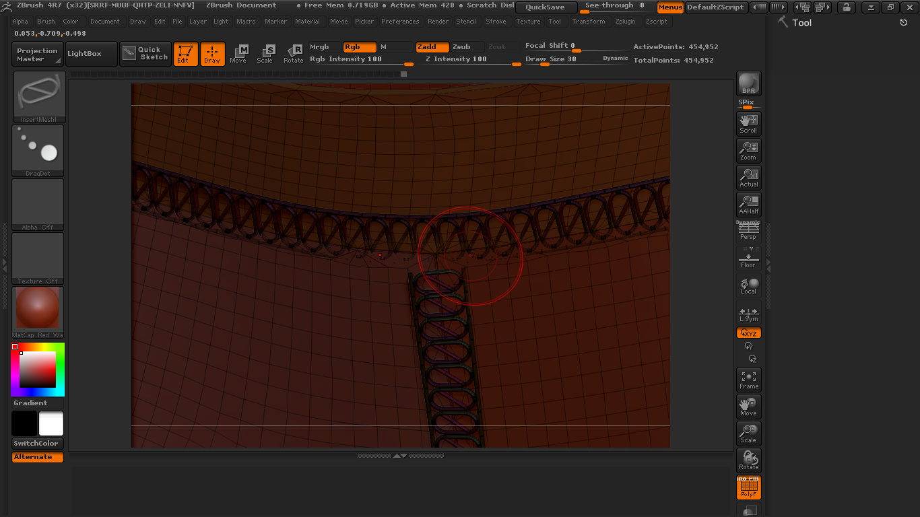Toggle Persp perspective view
Screen dimensions: 920x517
pyautogui.click(x=748, y=230)
